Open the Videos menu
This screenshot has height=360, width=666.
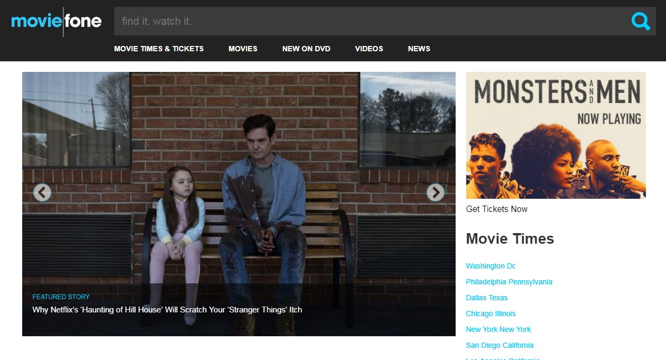click(x=369, y=49)
